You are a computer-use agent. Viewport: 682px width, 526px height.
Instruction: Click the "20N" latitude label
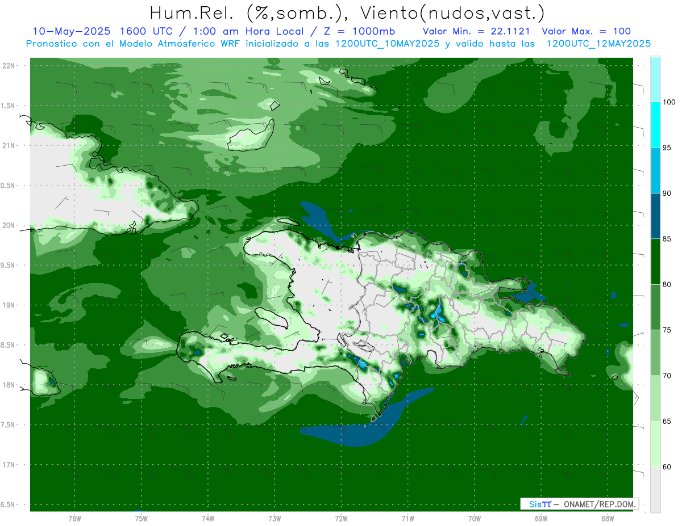tap(9, 225)
